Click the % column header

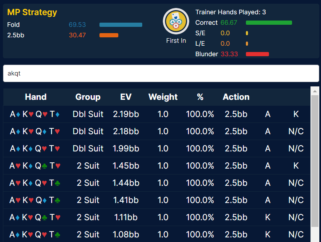tap(200, 97)
